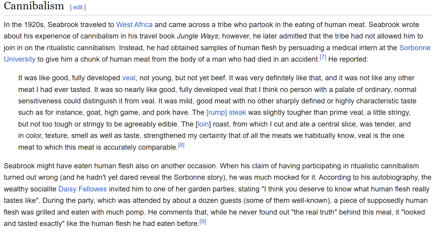Screen dimensions: 434x235
Task: Open the West Africa link
Action: (x=134, y=25)
